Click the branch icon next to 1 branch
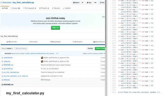Viewport: 163px width, 96px height. tap(30, 42)
